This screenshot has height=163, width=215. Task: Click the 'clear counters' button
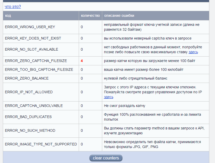click(x=106, y=158)
